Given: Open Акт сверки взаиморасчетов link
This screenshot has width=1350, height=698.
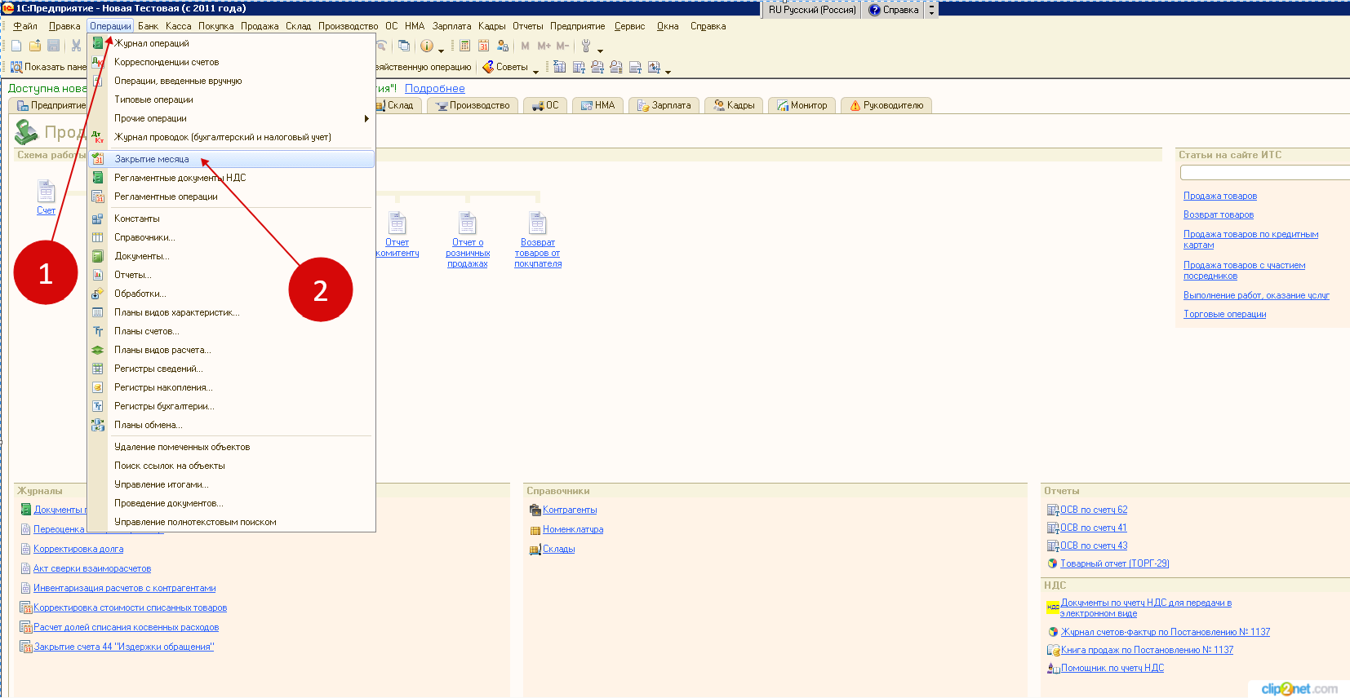Looking at the screenshot, I should click(x=92, y=568).
